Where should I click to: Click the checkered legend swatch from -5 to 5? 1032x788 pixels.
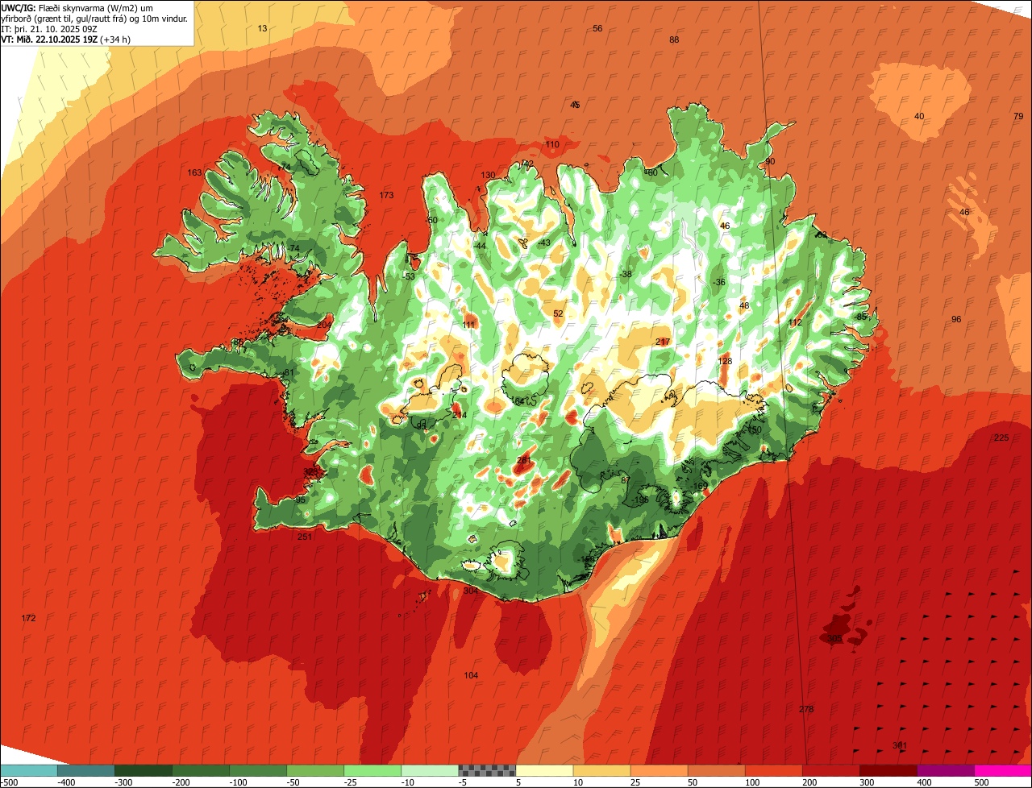[x=487, y=770]
